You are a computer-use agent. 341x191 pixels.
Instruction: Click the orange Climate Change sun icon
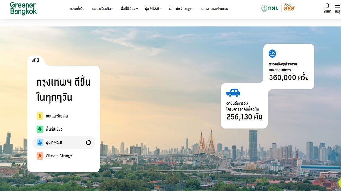point(40,156)
